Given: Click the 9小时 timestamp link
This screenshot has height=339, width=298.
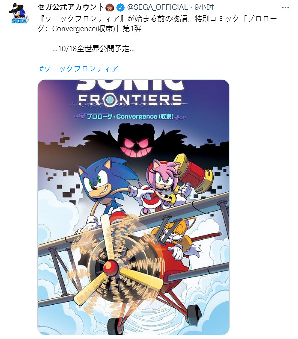Looking at the screenshot, I should [x=204, y=8].
